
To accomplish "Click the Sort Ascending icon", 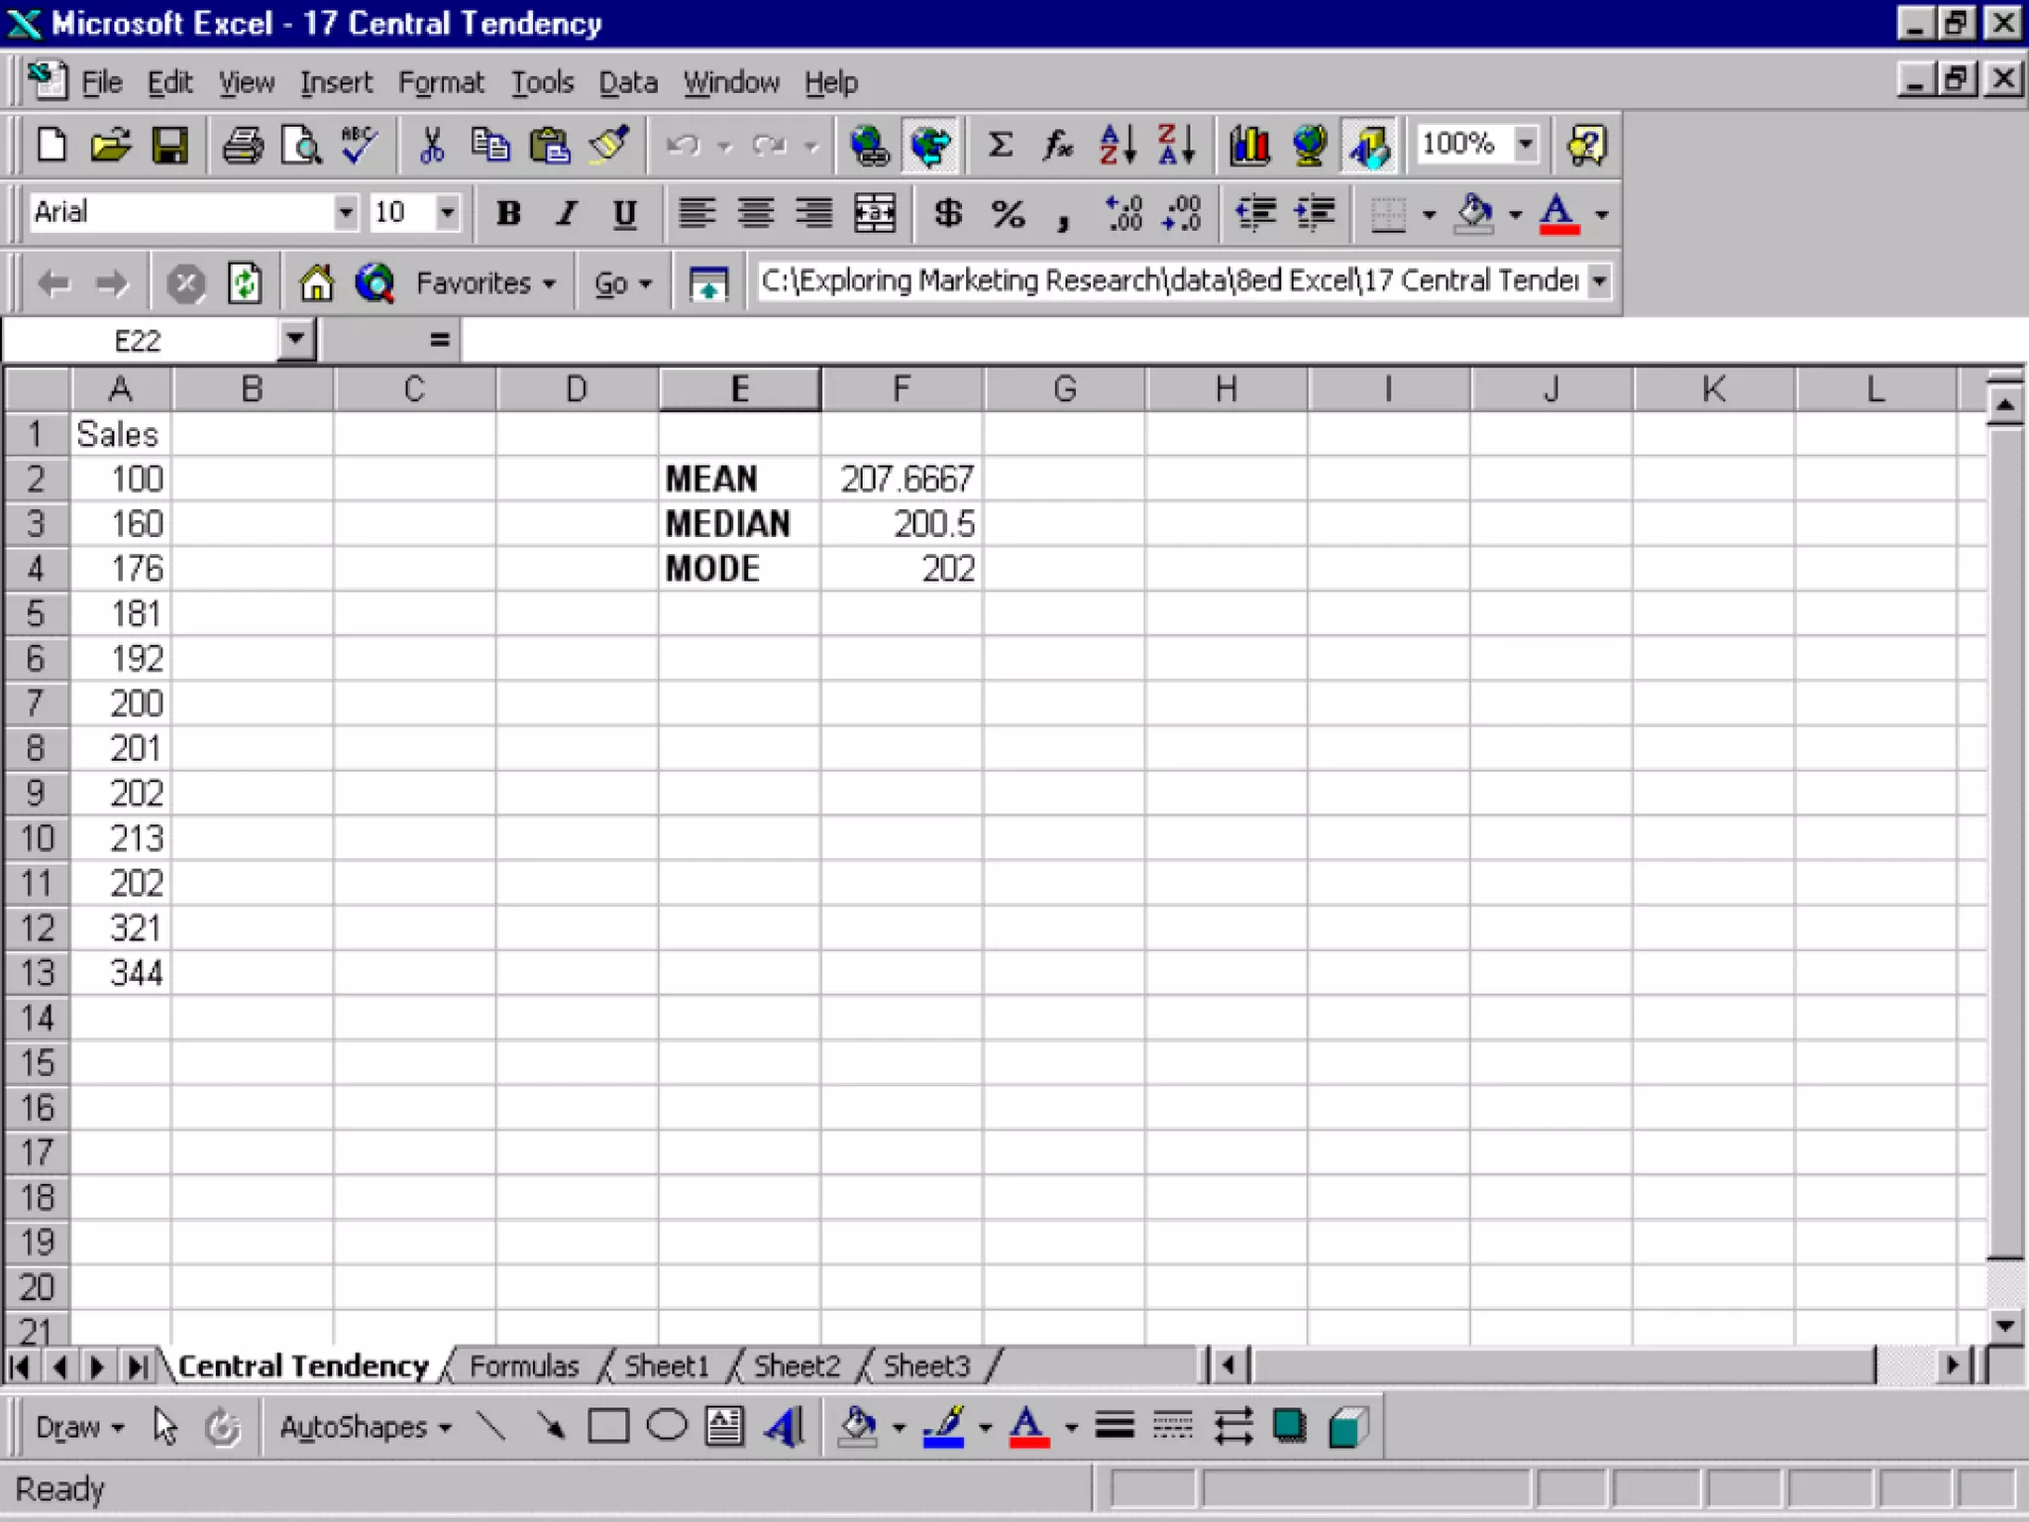I will click(1117, 146).
